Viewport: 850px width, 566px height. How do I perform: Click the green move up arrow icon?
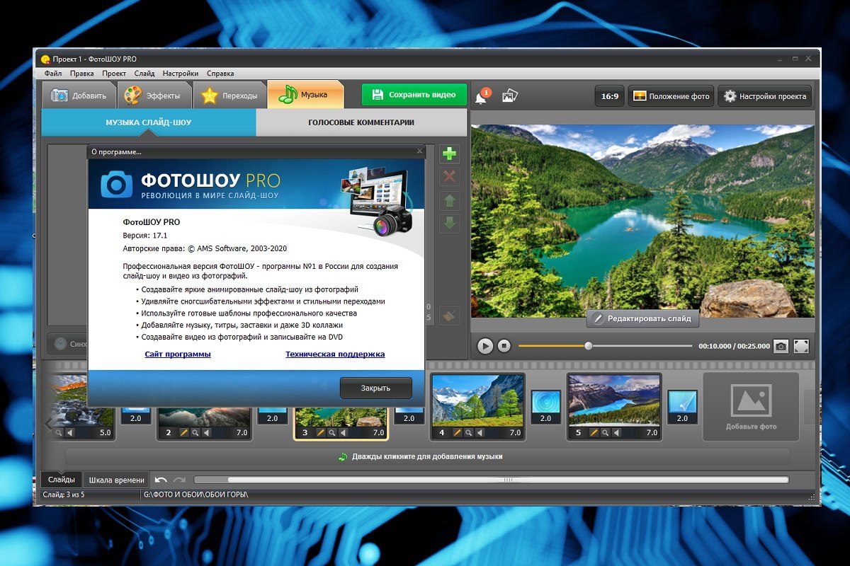[x=449, y=201]
